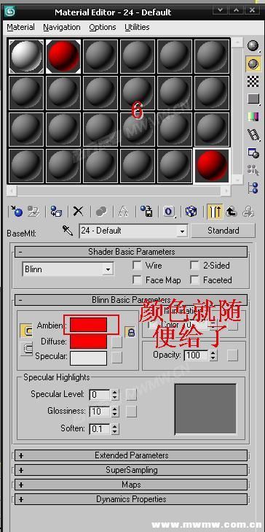Click the Specular Level value field

[x=100, y=395]
